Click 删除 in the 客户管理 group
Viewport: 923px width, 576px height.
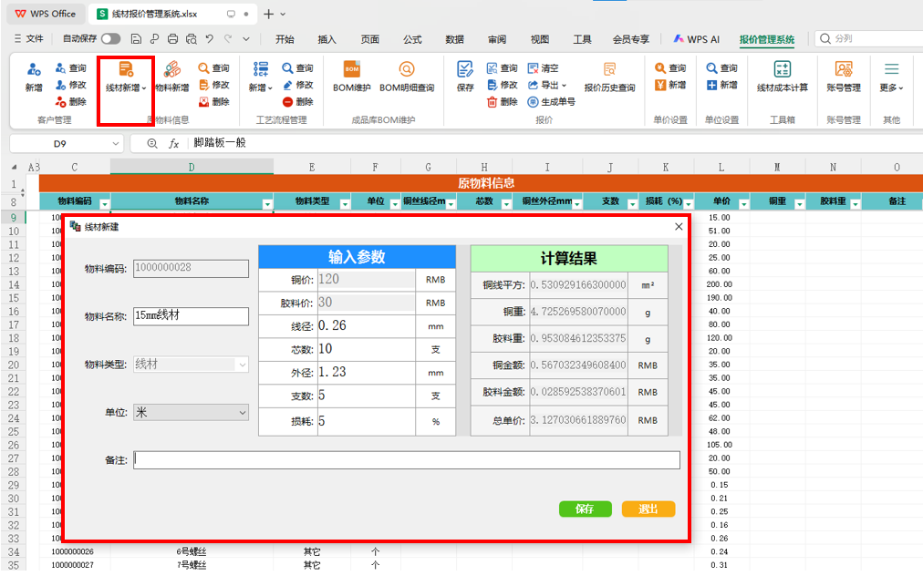tap(71, 102)
